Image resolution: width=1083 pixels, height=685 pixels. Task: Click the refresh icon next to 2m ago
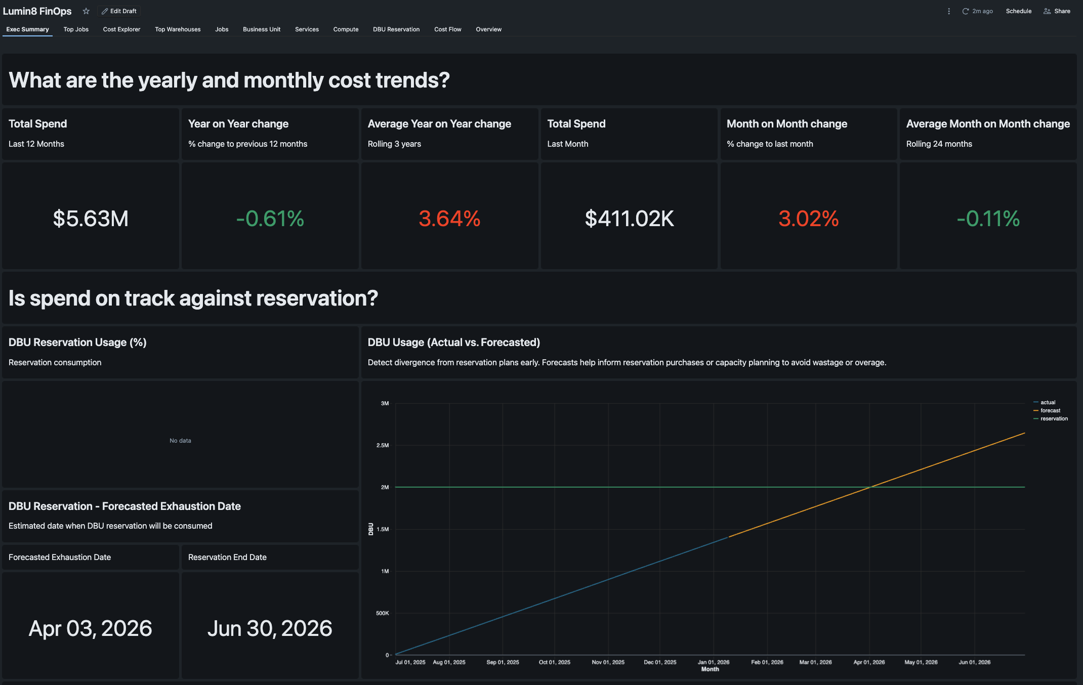(965, 11)
